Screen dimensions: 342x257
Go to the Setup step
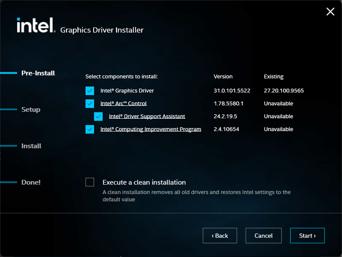click(x=31, y=110)
